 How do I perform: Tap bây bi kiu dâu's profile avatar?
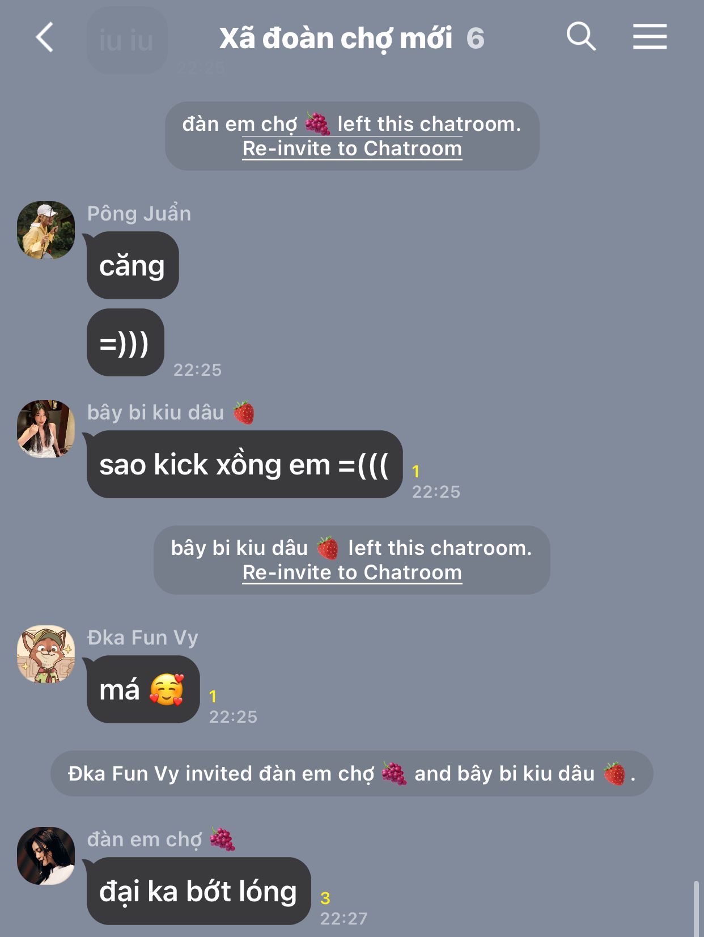pos(46,429)
